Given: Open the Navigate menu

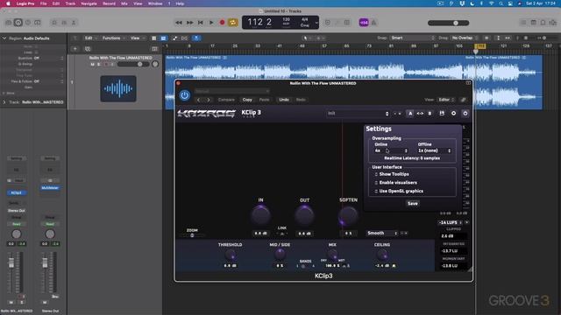Looking at the screenshot, I should tap(89, 3).
